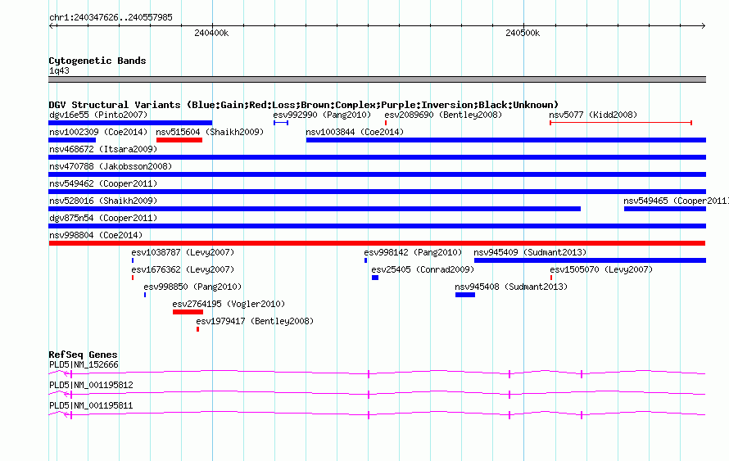
Task: Select the blue esv25405 gain marker
Action: (x=375, y=278)
